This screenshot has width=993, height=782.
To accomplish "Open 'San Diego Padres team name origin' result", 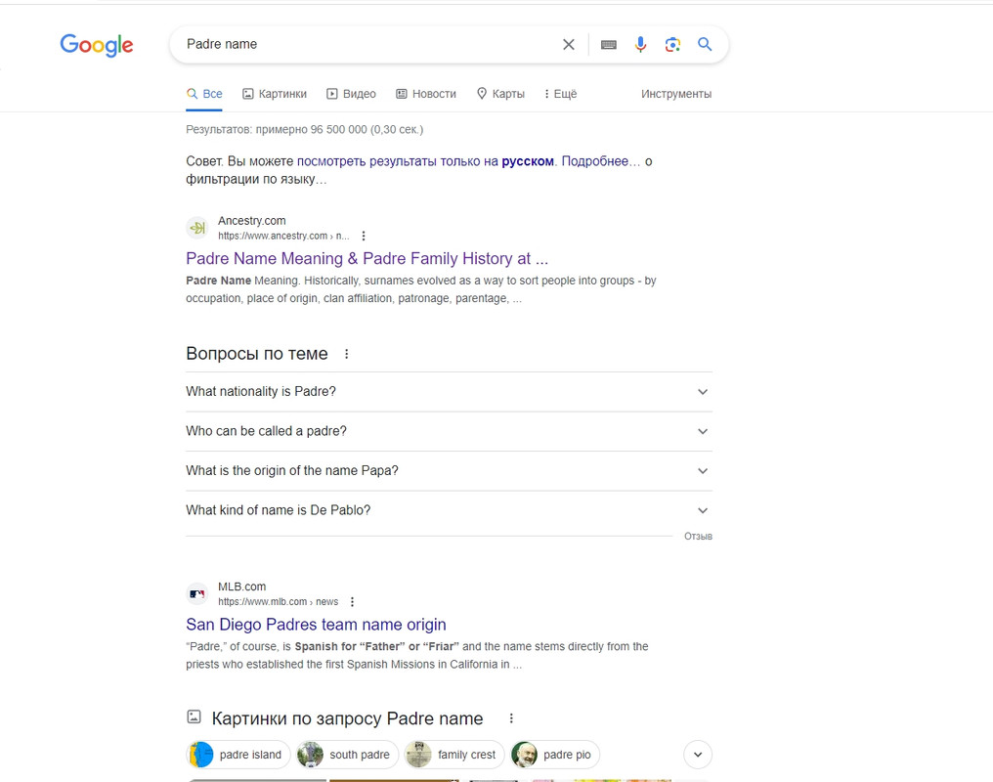I will pyautogui.click(x=316, y=625).
